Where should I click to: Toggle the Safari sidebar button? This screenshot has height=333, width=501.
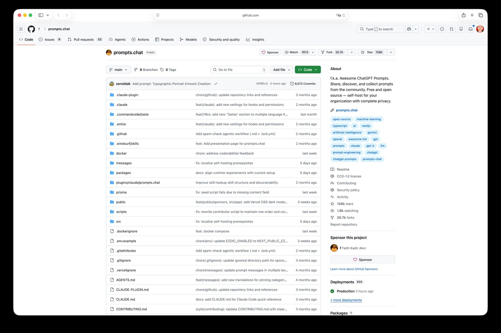click(41, 15)
